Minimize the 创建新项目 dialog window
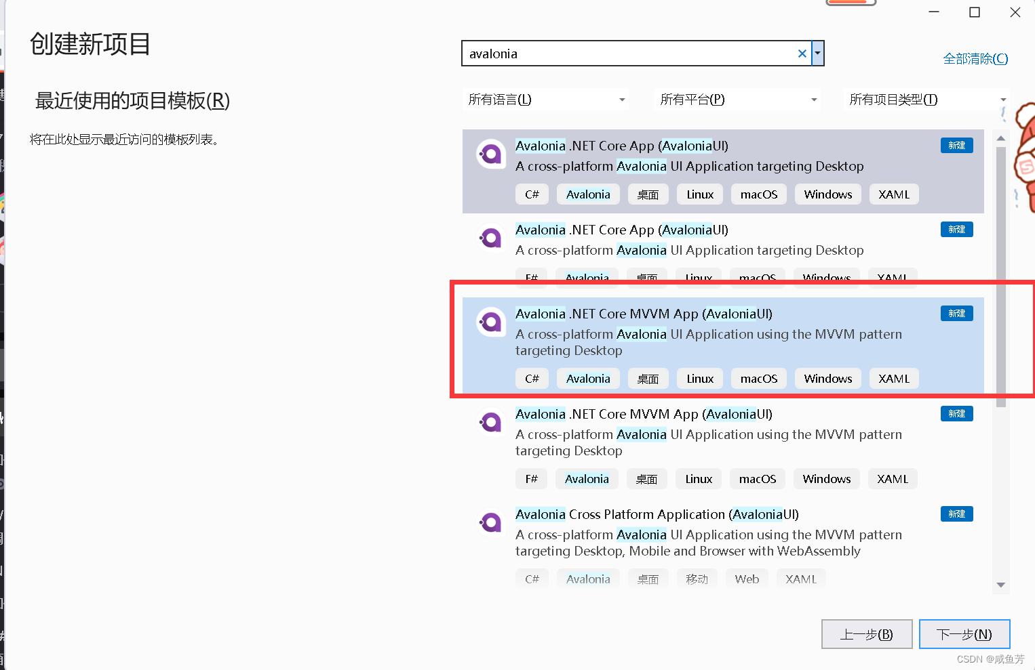 934,12
